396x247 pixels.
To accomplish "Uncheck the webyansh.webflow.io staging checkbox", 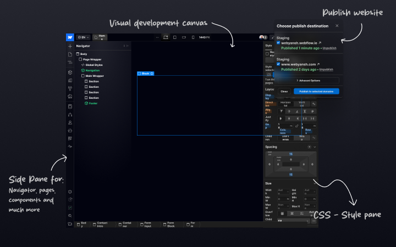I will pyautogui.click(x=278, y=43).
